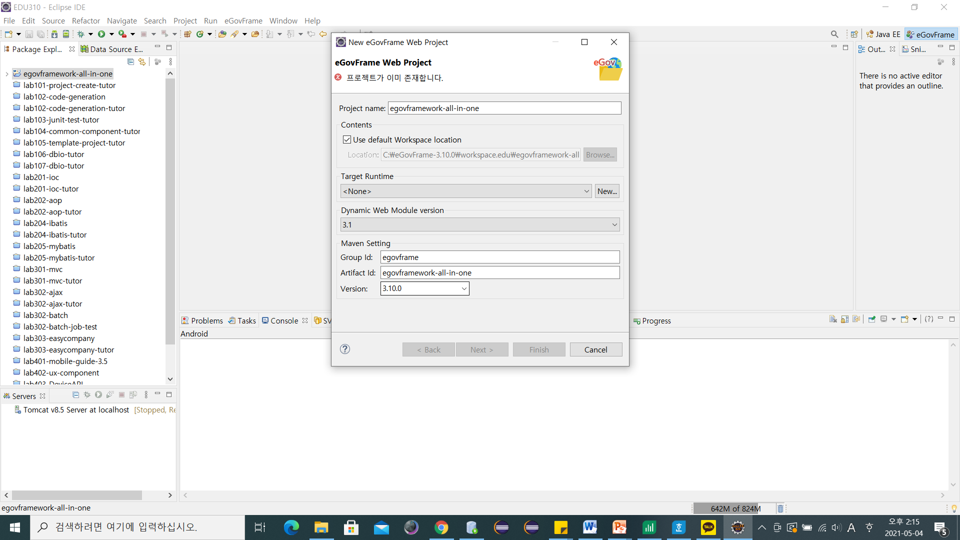This screenshot has height=540, width=960.
Task: Open the Refactor menu
Action: 86,20
